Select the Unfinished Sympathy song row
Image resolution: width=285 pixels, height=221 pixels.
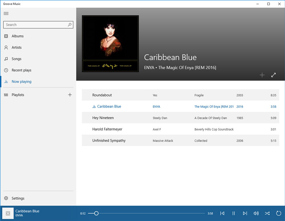pos(180,140)
